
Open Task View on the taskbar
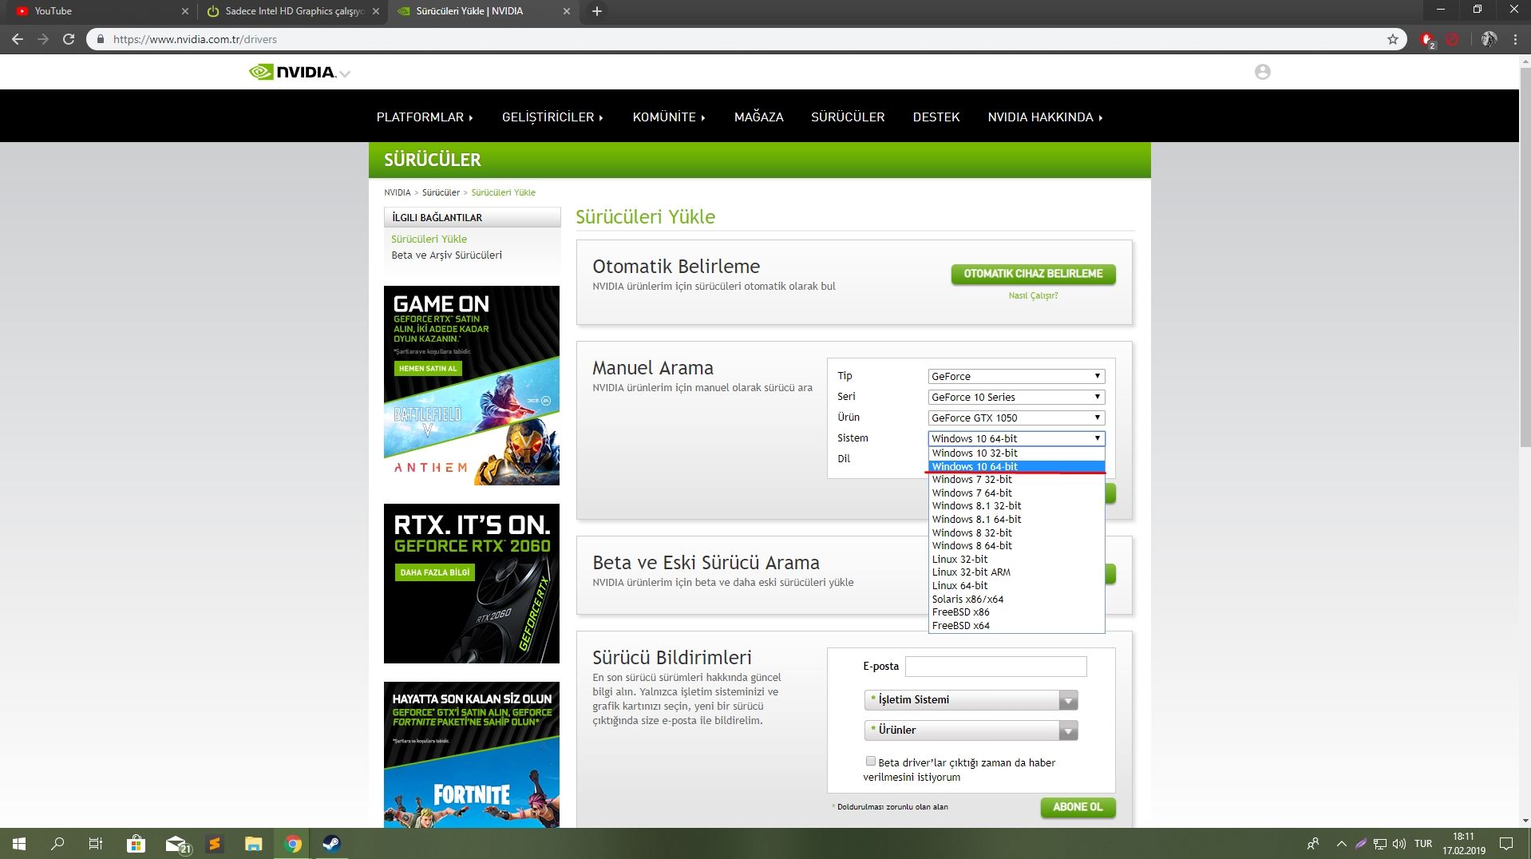coord(96,844)
